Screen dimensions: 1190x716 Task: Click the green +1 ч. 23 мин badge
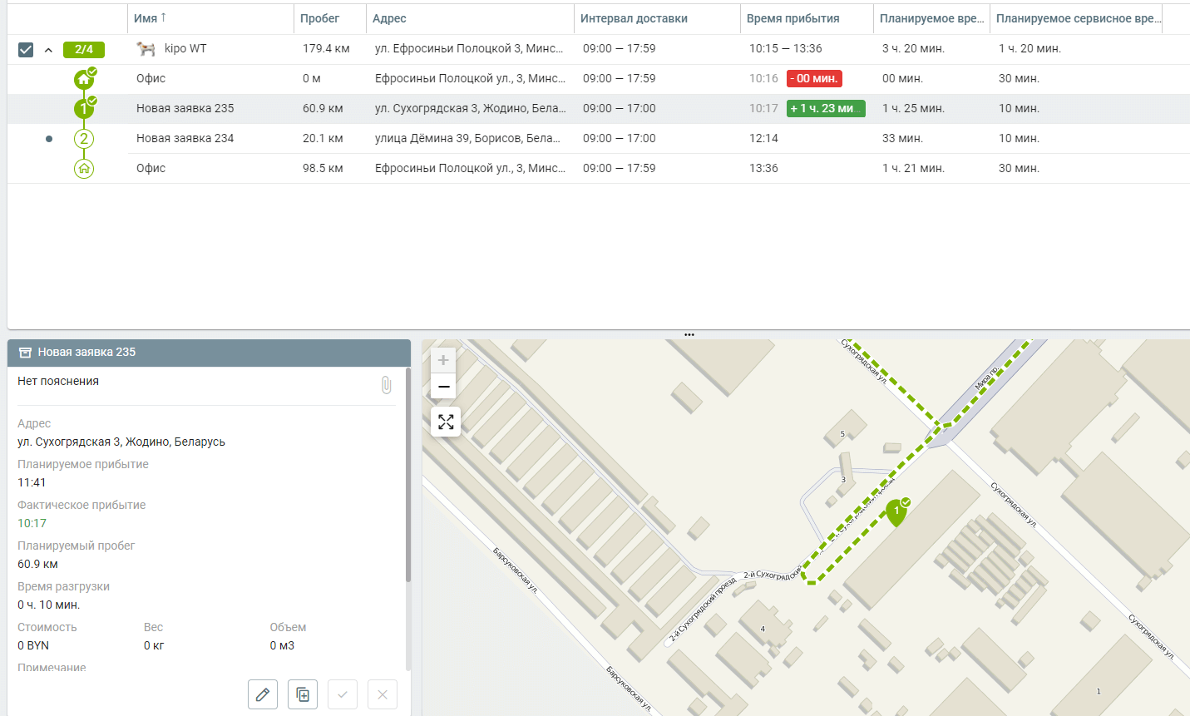click(x=825, y=108)
